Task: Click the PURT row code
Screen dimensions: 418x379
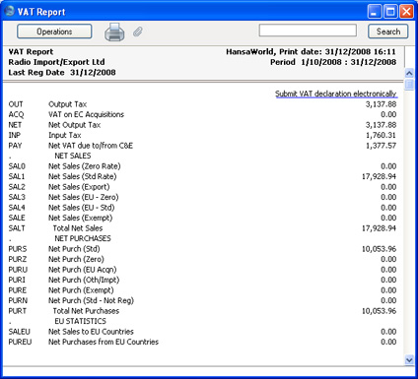Action: [x=18, y=311]
